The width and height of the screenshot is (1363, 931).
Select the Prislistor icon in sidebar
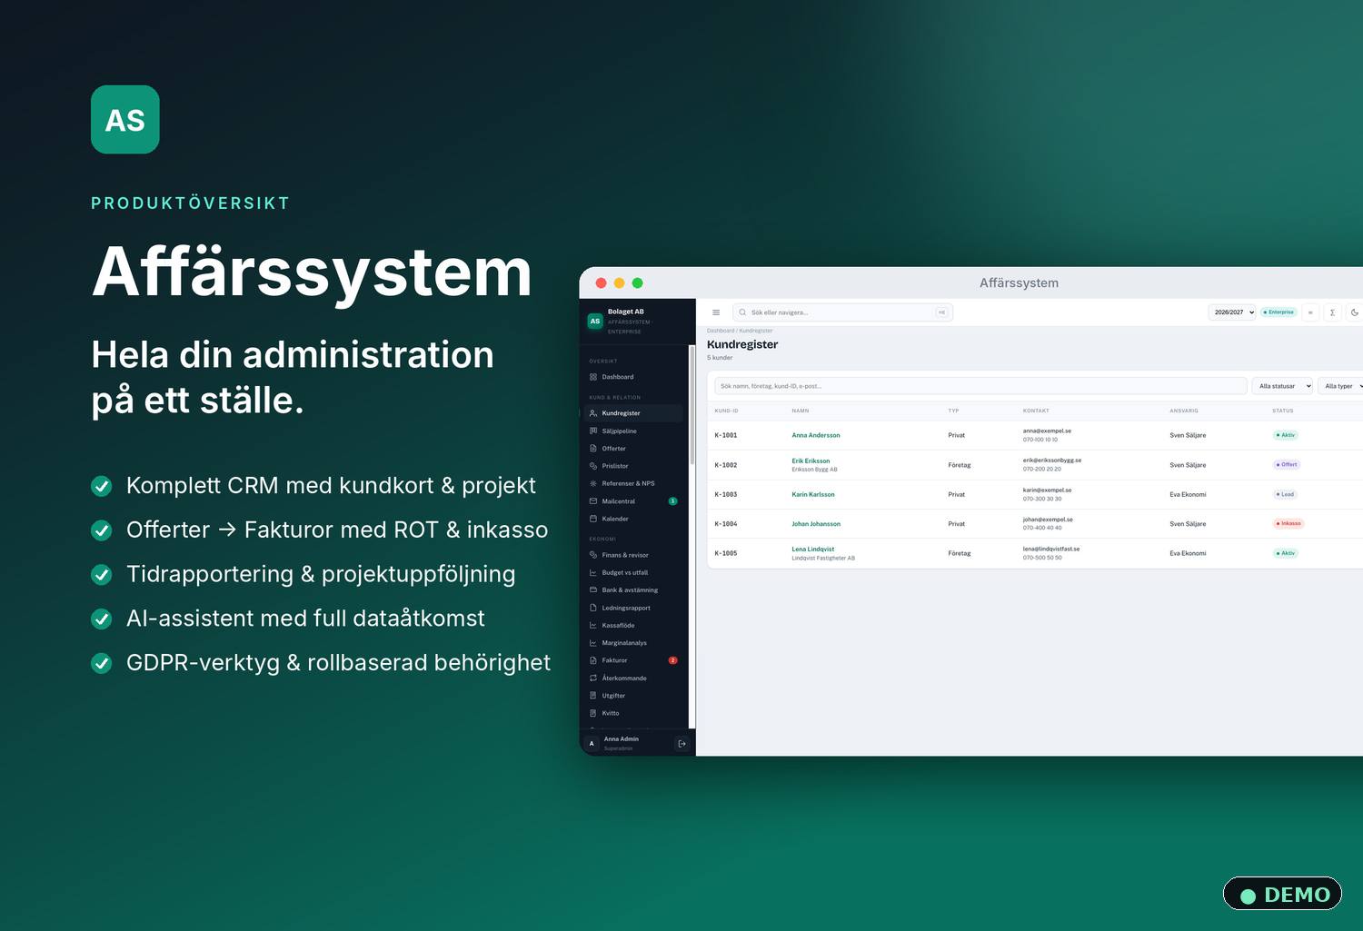[593, 466]
